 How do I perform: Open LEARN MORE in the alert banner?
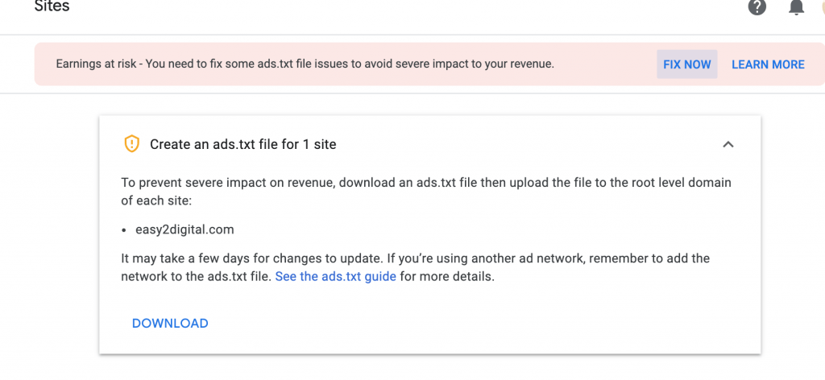pyautogui.click(x=768, y=64)
